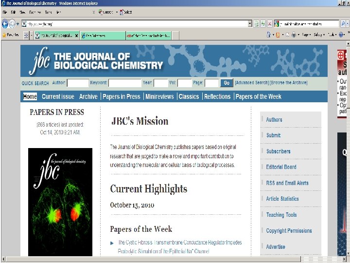Click the RSS feeds toolbar icon
The height and width of the screenshot is (263, 350).
(x=278, y=35)
